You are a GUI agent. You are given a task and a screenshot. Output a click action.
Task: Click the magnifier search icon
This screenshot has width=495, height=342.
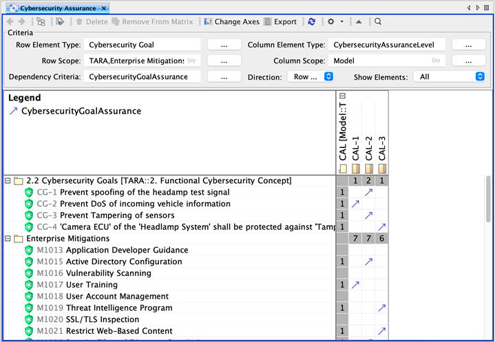coord(378,21)
